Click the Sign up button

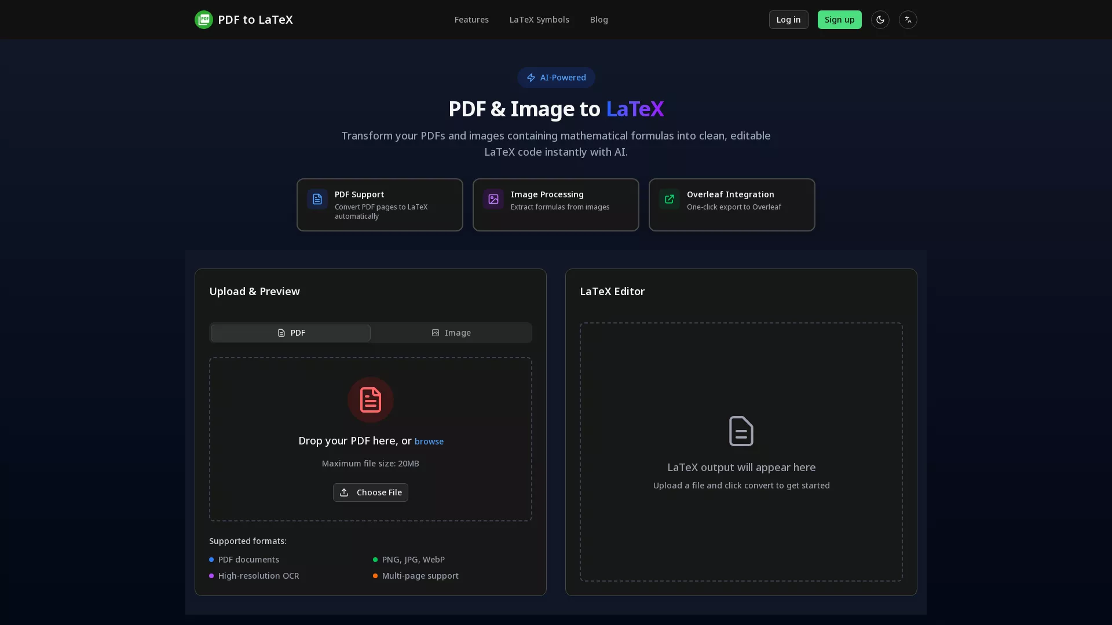click(x=839, y=19)
